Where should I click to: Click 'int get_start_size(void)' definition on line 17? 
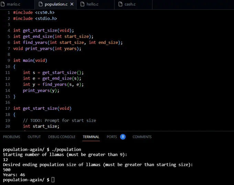pos(42,108)
